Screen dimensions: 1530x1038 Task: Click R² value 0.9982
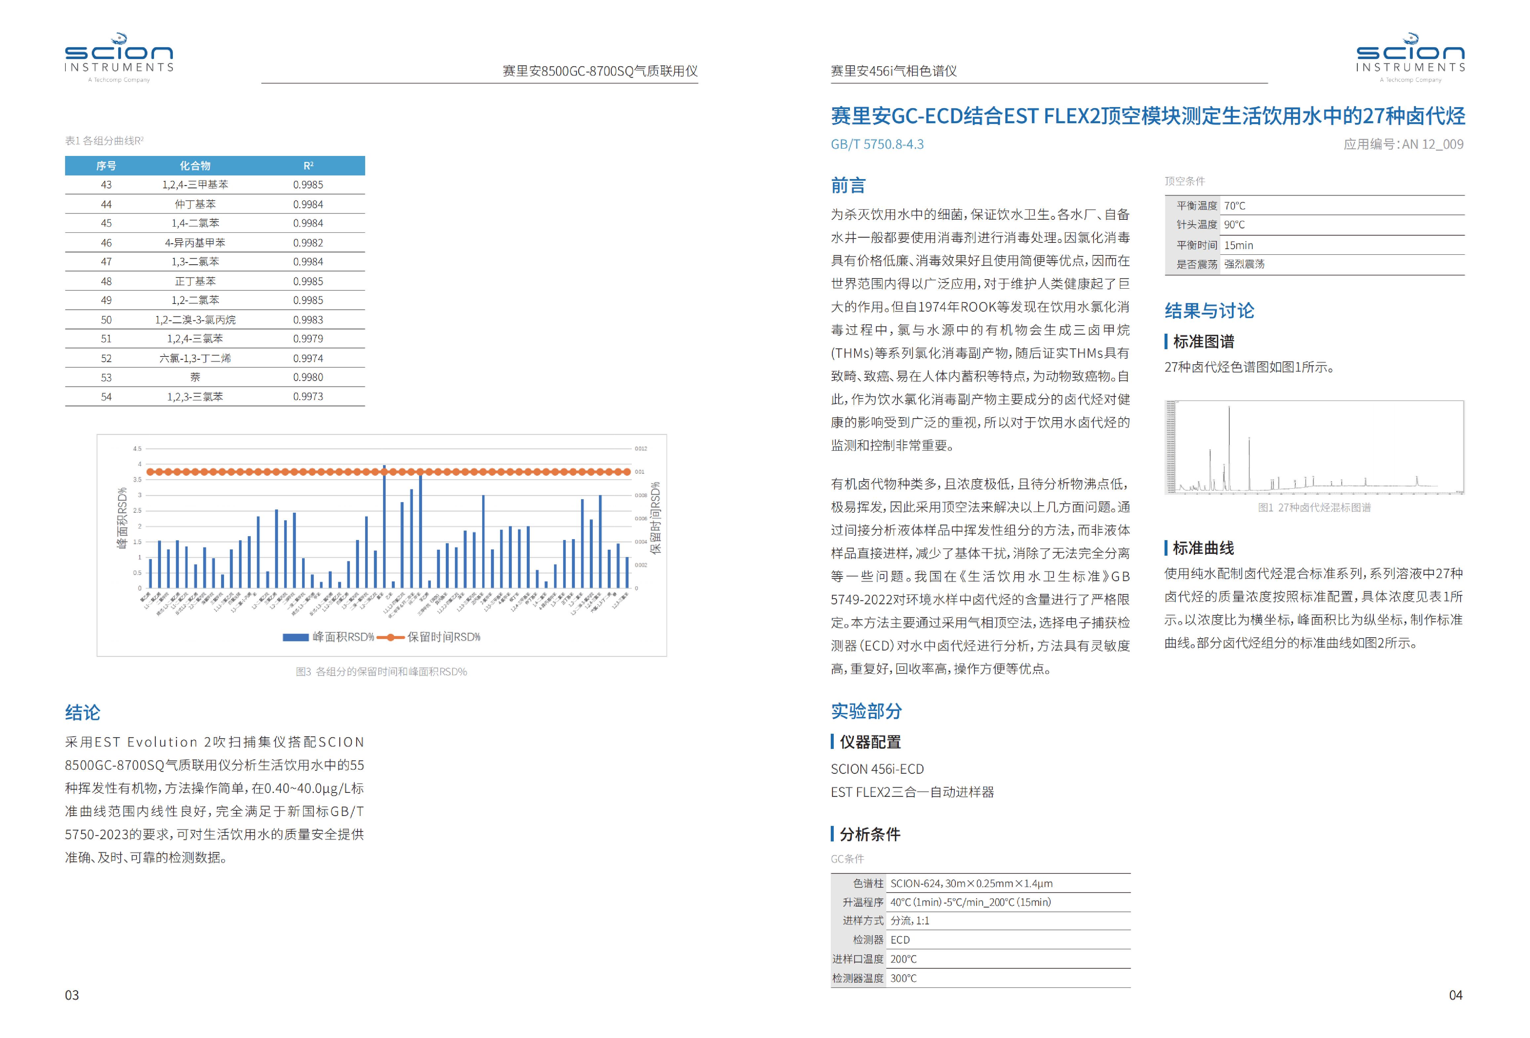pyautogui.click(x=308, y=243)
